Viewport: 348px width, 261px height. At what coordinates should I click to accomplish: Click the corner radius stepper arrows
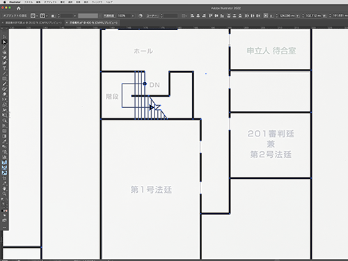pyautogui.click(x=161, y=16)
